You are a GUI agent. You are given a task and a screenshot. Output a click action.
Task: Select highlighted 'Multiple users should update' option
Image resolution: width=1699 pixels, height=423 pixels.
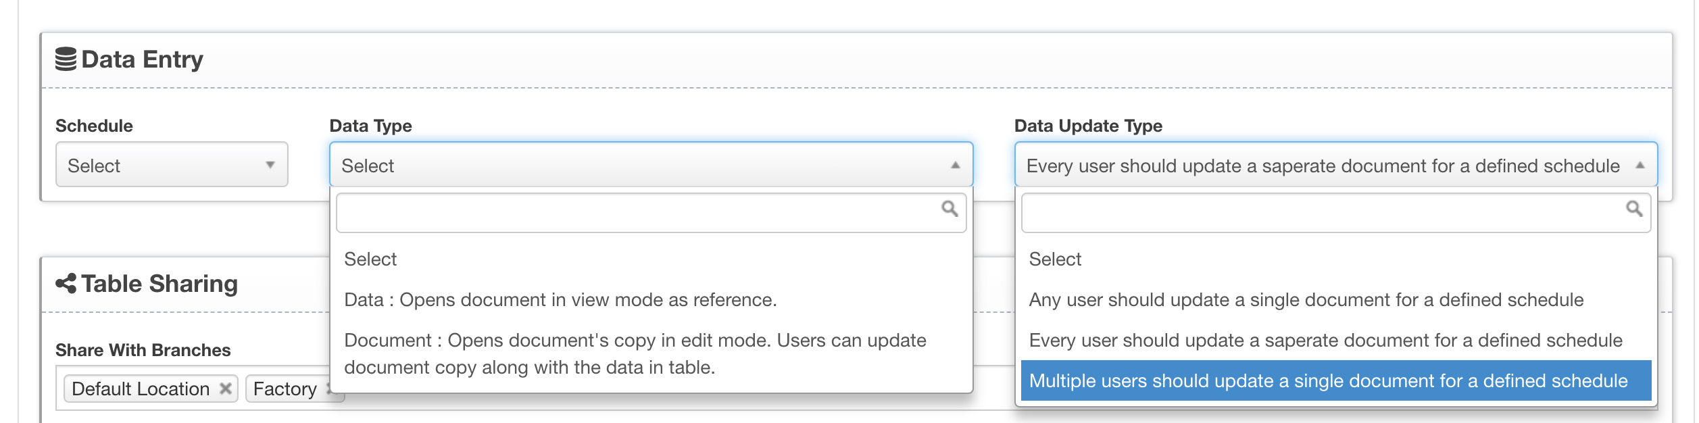pyautogui.click(x=1328, y=380)
